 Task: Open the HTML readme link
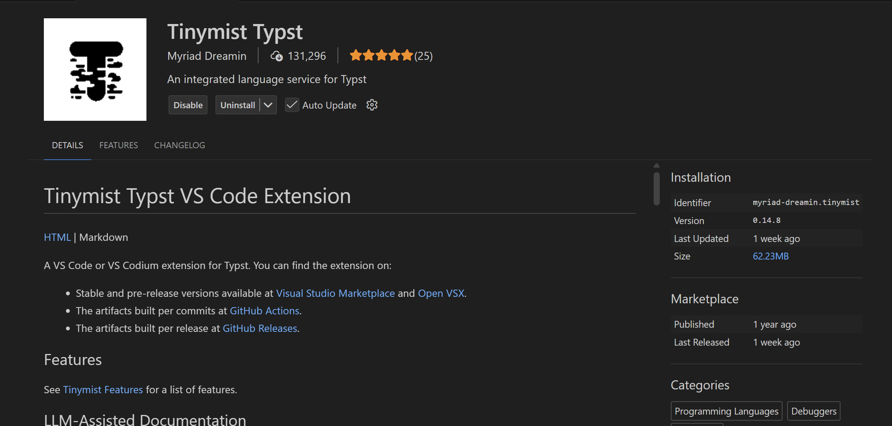pyautogui.click(x=57, y=237)
